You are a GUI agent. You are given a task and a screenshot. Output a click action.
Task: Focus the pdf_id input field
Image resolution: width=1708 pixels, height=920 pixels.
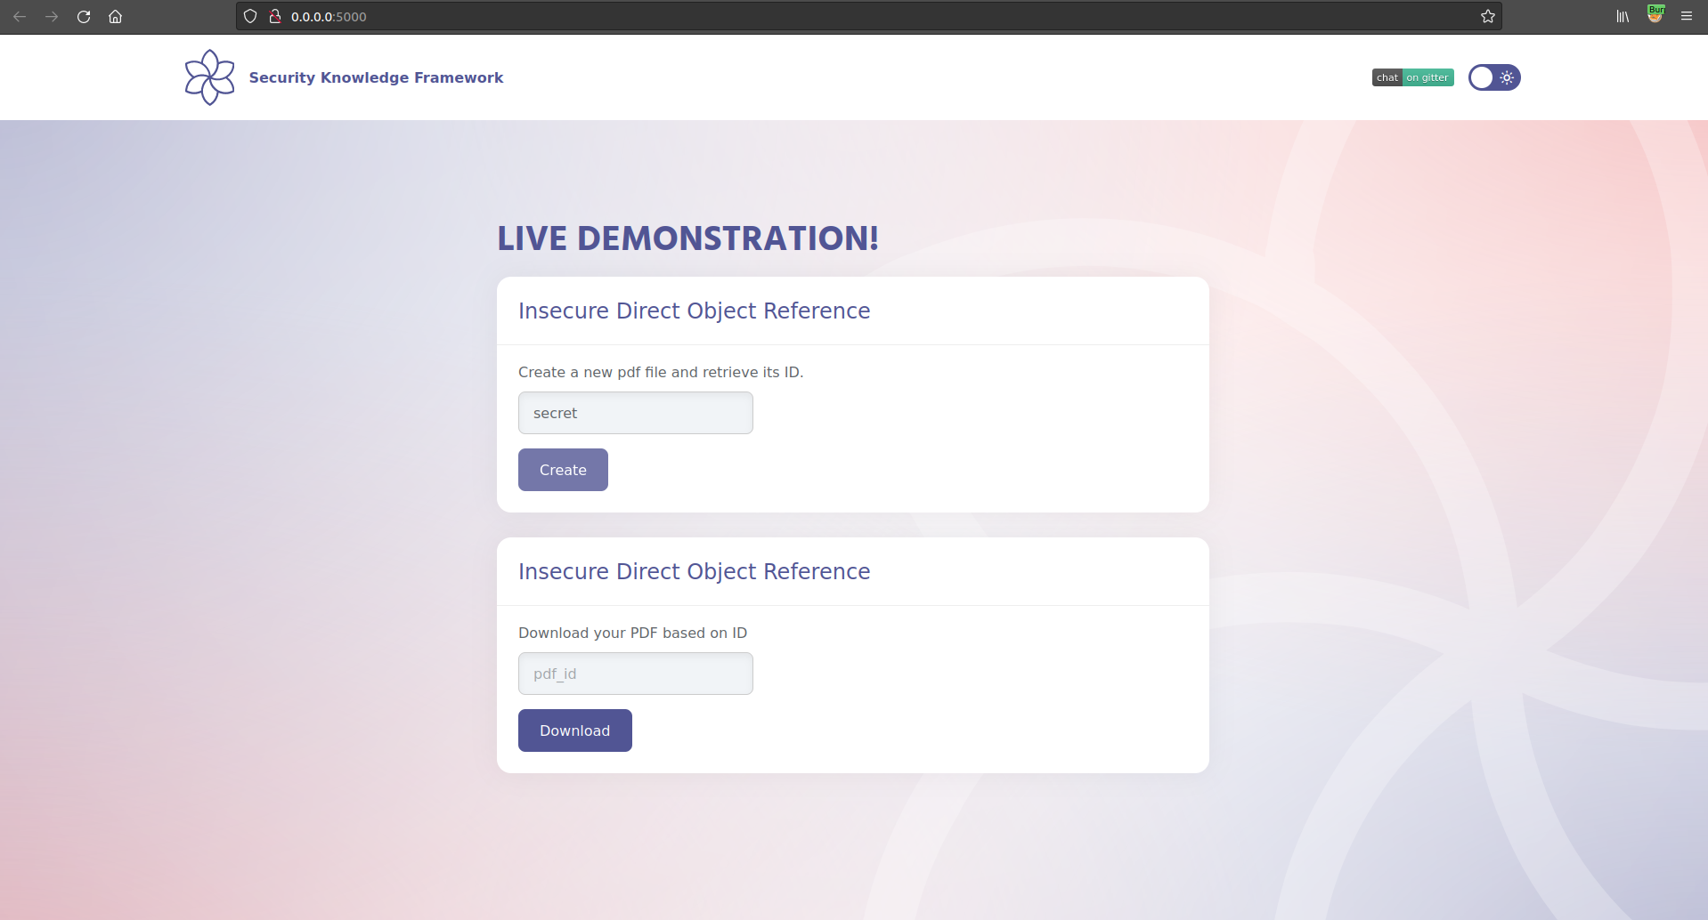(x=635, y=674)
